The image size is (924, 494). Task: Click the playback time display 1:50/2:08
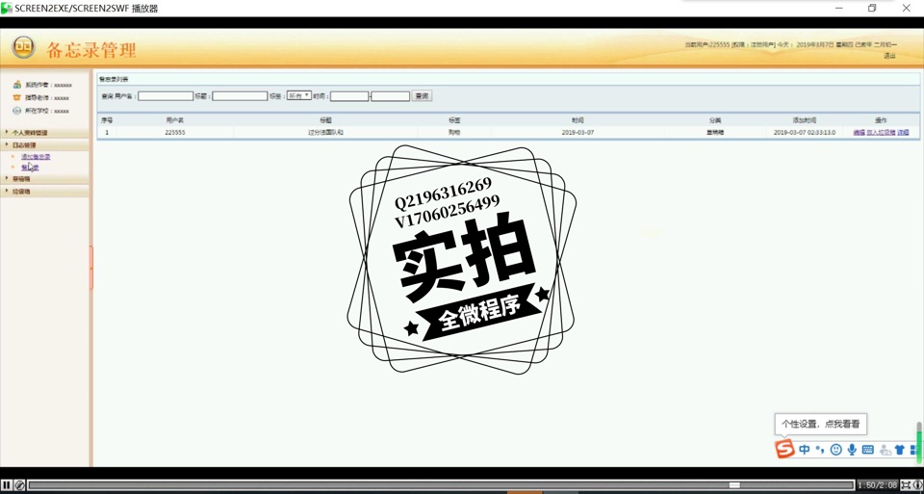[x=878, y=485]
